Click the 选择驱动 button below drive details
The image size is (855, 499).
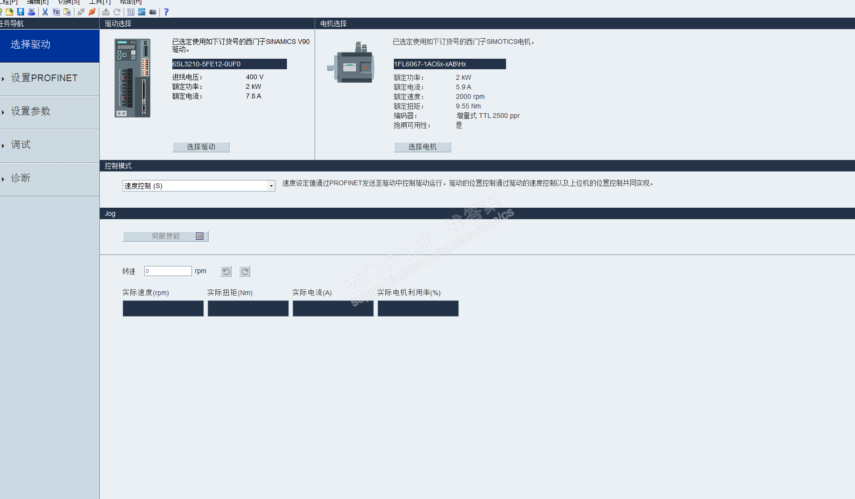point(201,147)
